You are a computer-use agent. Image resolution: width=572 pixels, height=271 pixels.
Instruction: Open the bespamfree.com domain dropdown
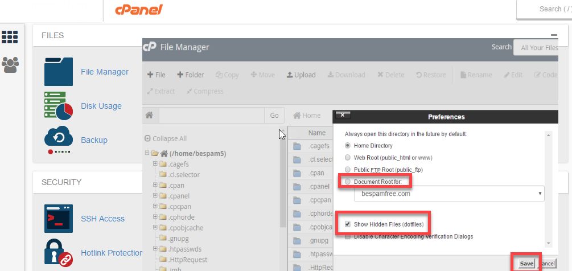(449, 194)
